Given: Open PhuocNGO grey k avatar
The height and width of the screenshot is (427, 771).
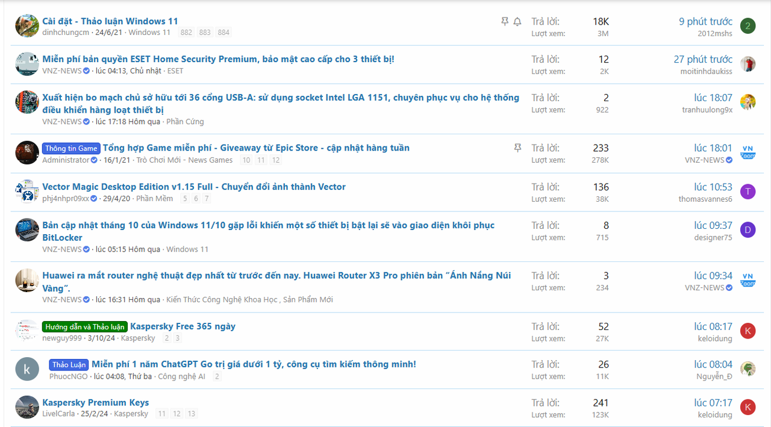Looking at the screenshot, I should 27,369.
